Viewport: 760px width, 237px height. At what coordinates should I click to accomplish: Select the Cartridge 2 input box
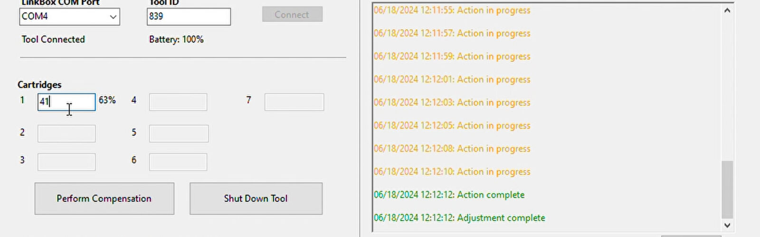(66, 134)
